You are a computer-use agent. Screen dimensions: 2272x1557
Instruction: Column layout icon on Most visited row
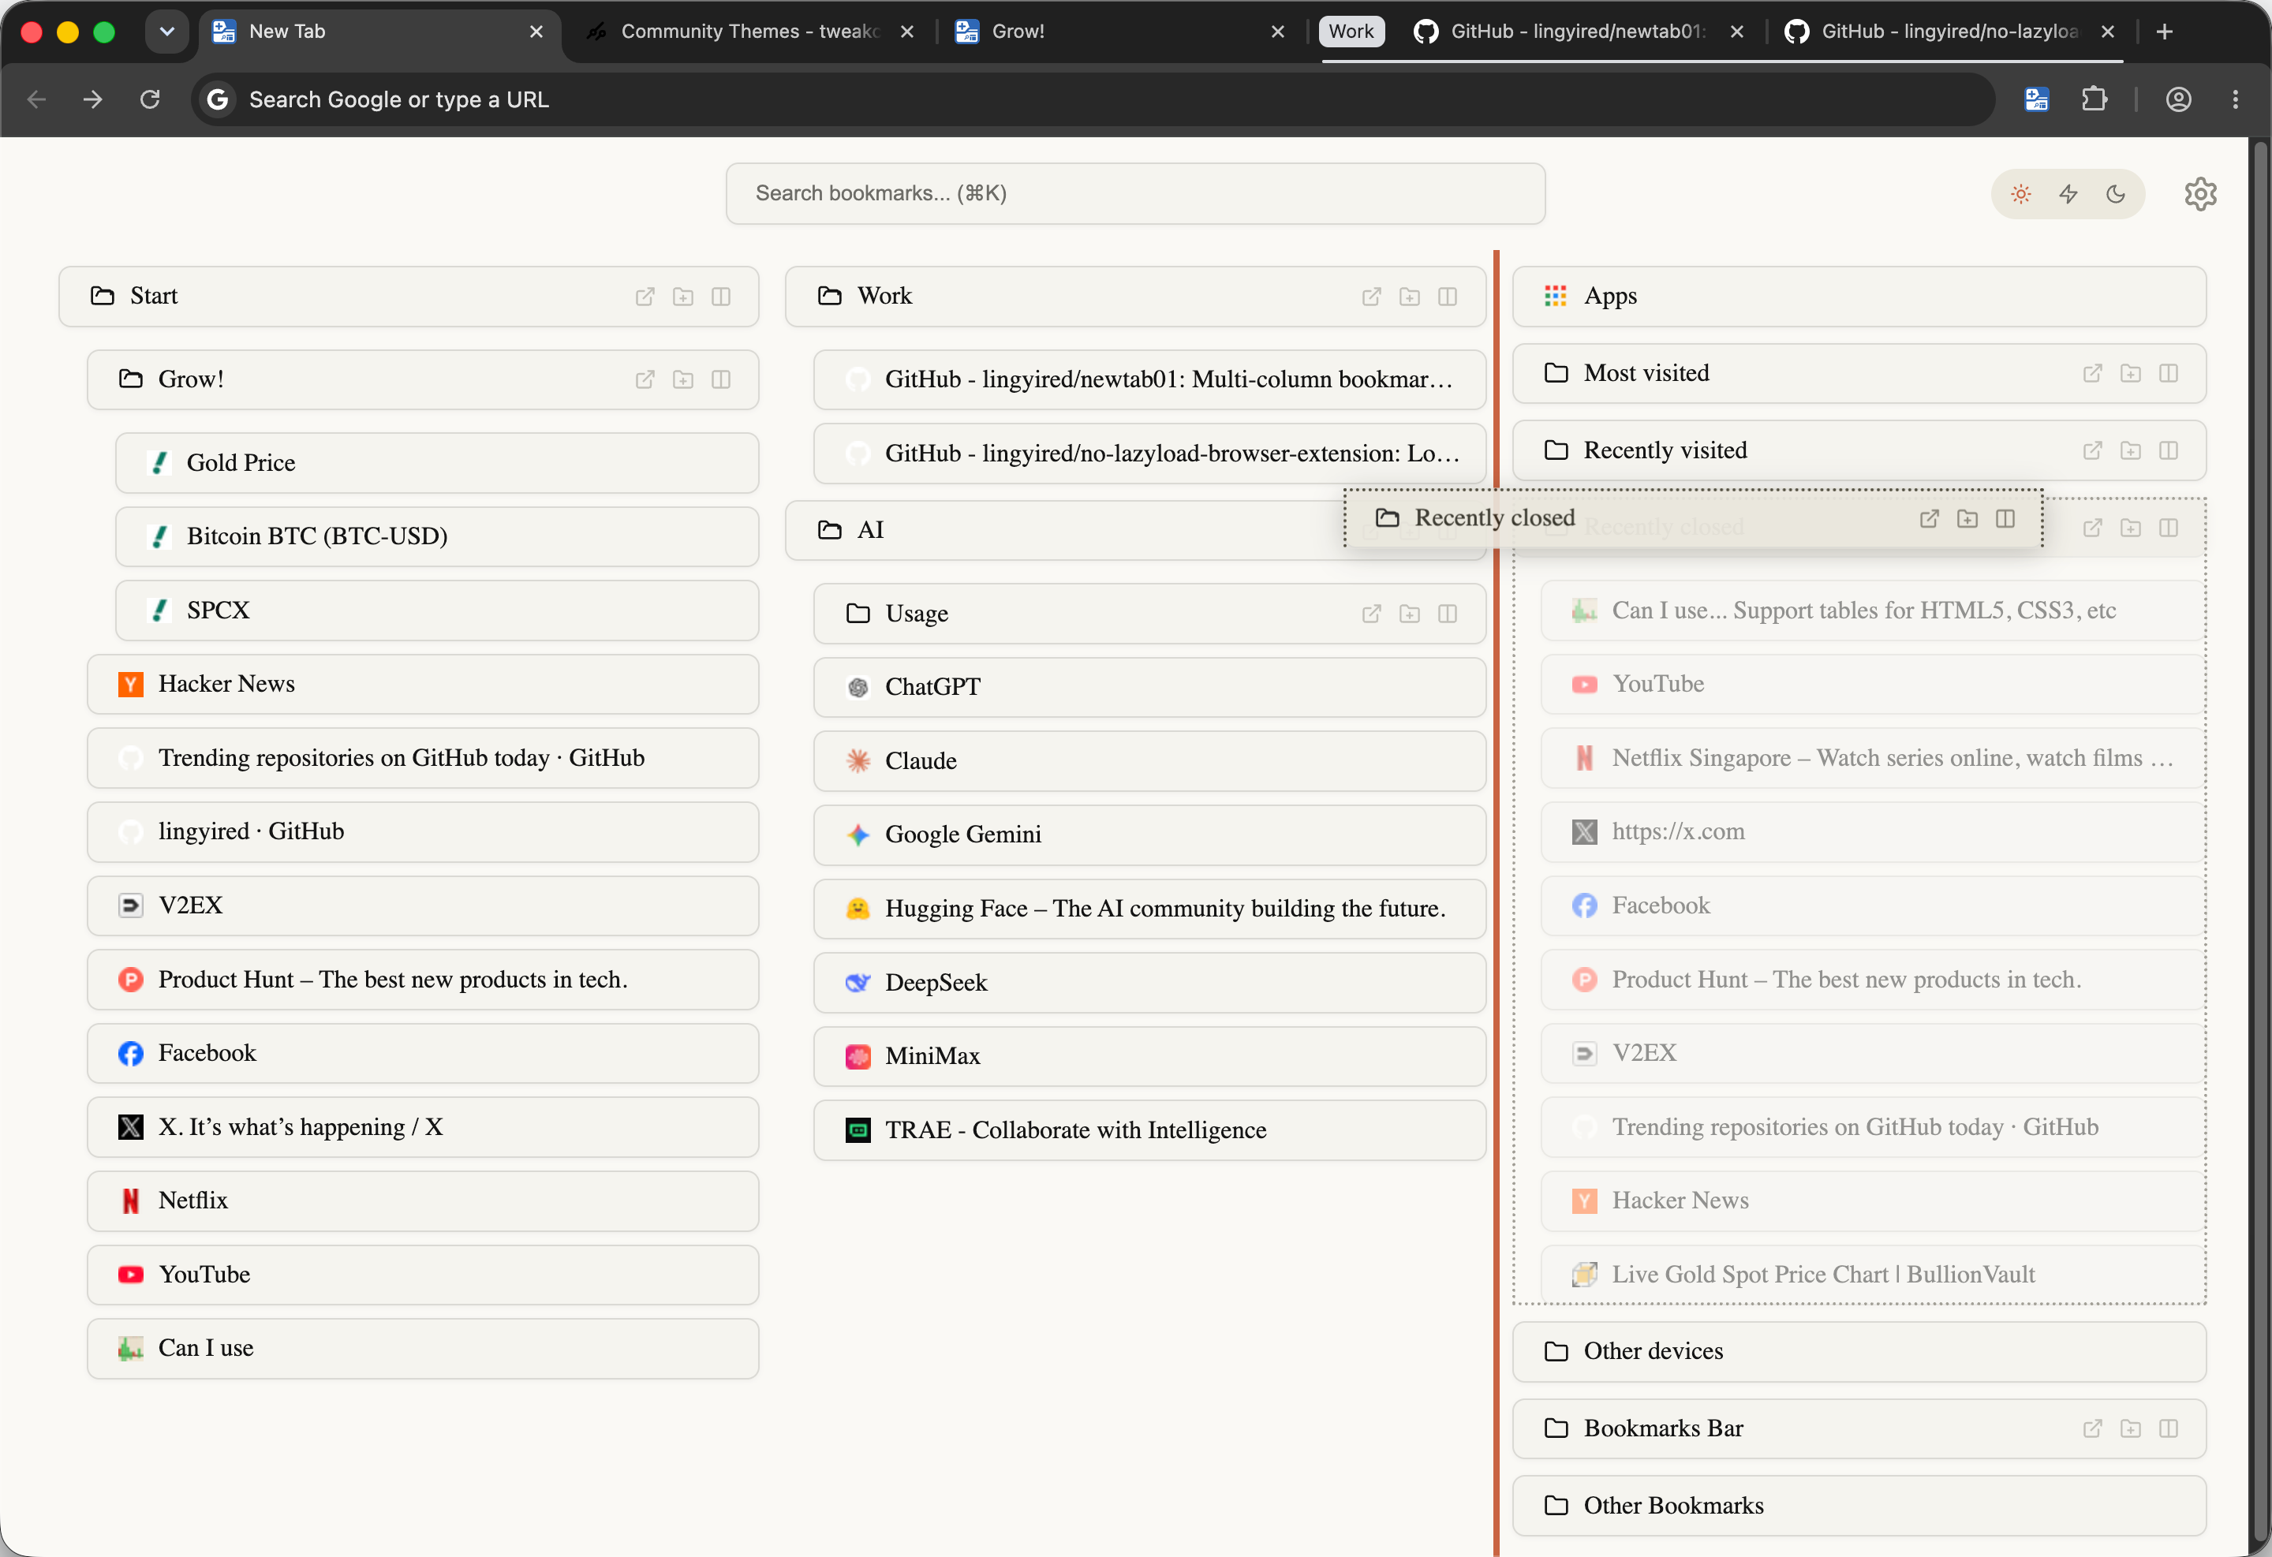(2169, 373)
